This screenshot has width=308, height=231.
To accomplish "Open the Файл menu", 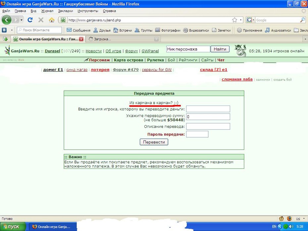I will 6,11.
